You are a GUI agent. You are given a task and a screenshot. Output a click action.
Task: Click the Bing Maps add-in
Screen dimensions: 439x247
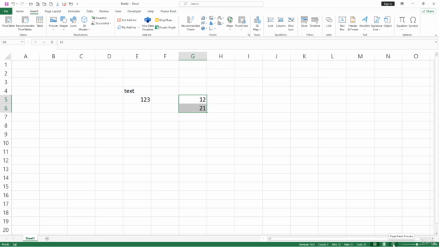[164, 20]
